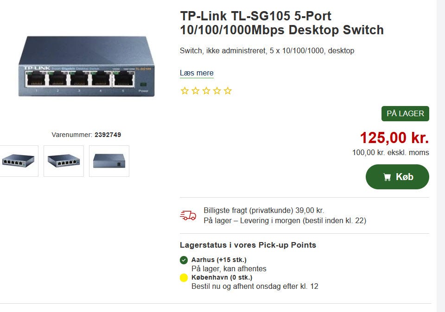
Task: Select the first front-view switch thumbnail
Action: point(19,161)
